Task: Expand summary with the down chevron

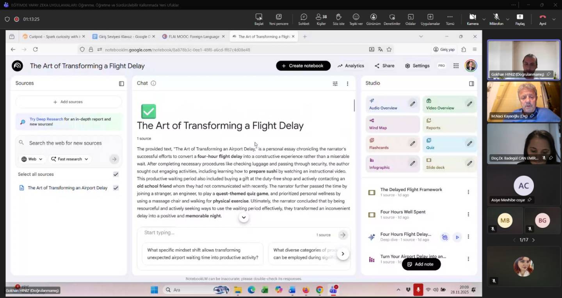Action: click(244, 218)
